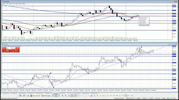Toggle one-click trading arrow on GOLD,Daily chart

3,4
